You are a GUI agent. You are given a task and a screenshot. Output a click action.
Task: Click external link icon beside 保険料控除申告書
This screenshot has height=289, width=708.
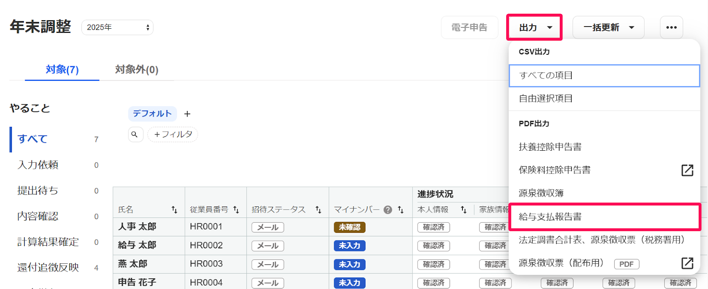pyautogui.click(x=687, y=170)
